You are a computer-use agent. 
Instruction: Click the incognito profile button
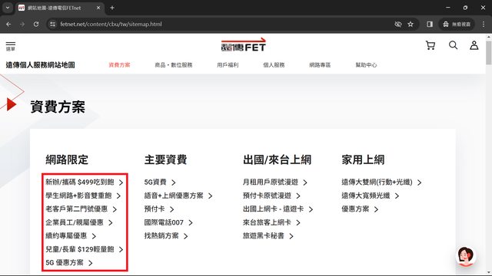click(x=457, y=24)
